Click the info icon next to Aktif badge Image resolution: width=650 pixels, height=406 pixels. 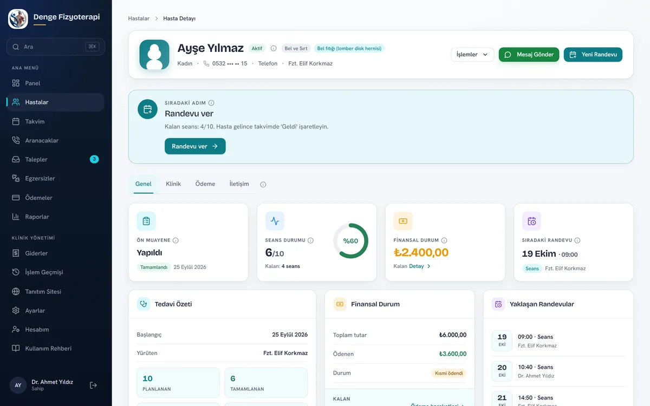tap(274, 48)
